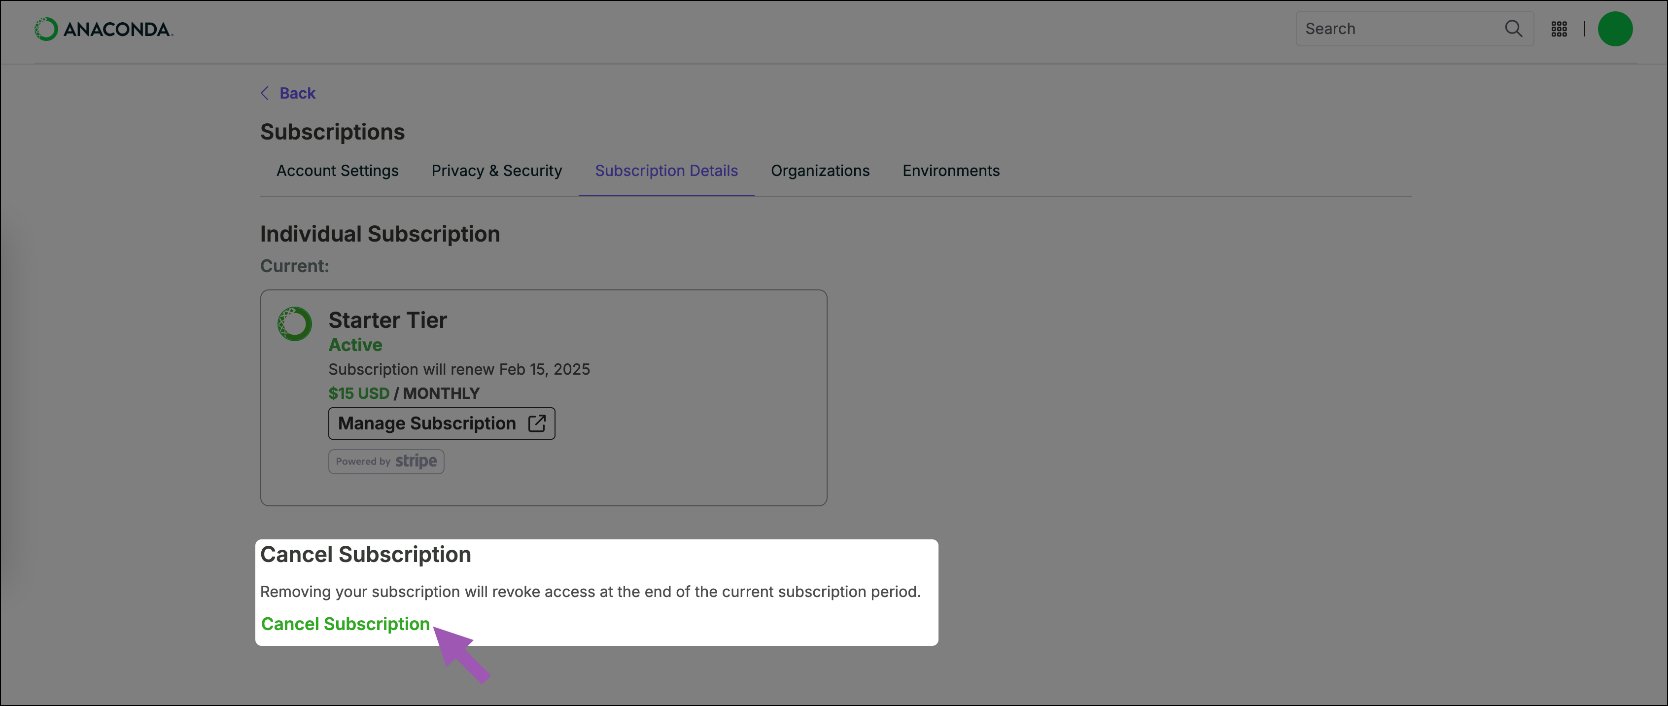Click the Individual Subscription heading

(x=380, y=235)
